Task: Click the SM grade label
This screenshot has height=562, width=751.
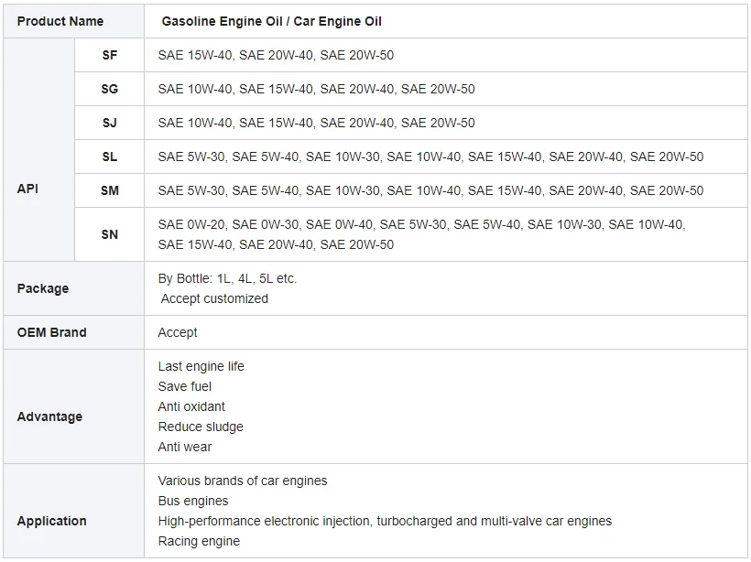Action: pos(110,190)
